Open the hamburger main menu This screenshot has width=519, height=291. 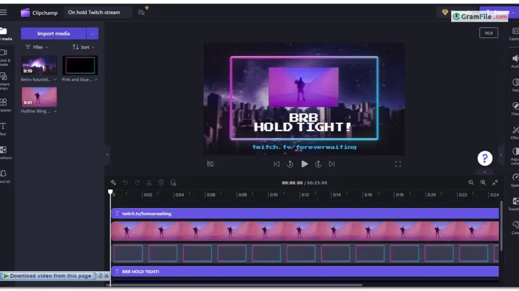coord(4,12)
